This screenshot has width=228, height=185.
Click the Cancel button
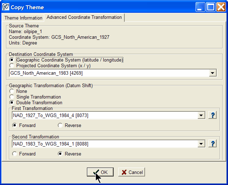click(131, 172)
